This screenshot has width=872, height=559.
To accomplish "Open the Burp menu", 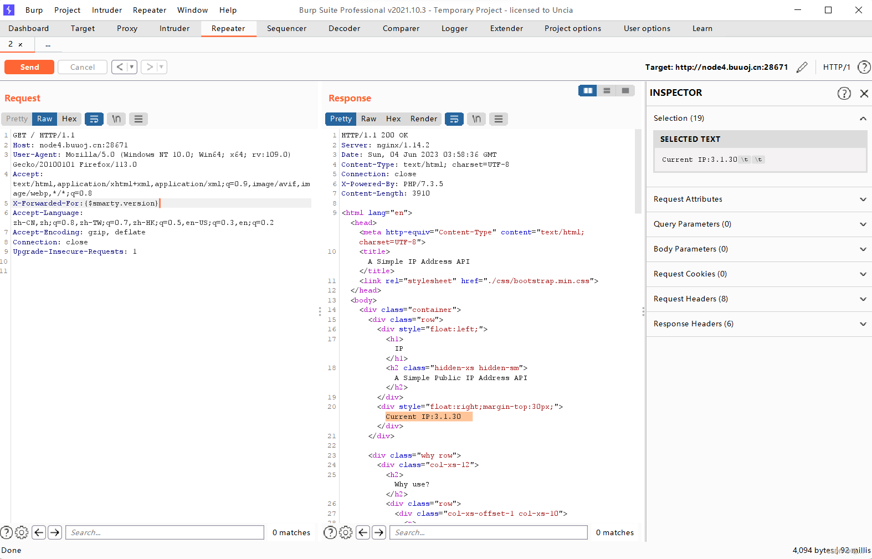I will [x=34, y=10].
